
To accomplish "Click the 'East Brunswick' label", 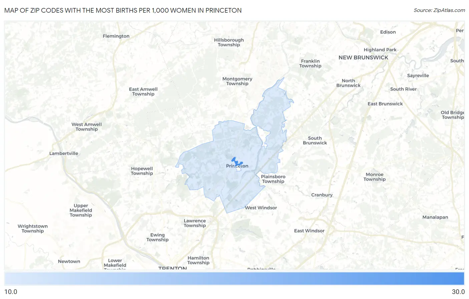I will tap(385, 104).
